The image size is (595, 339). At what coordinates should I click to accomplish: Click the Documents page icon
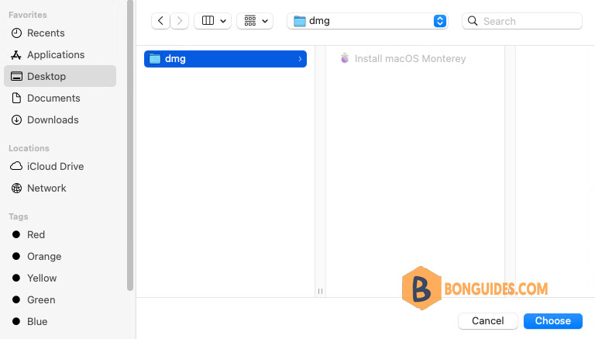(x=16, y=98)
